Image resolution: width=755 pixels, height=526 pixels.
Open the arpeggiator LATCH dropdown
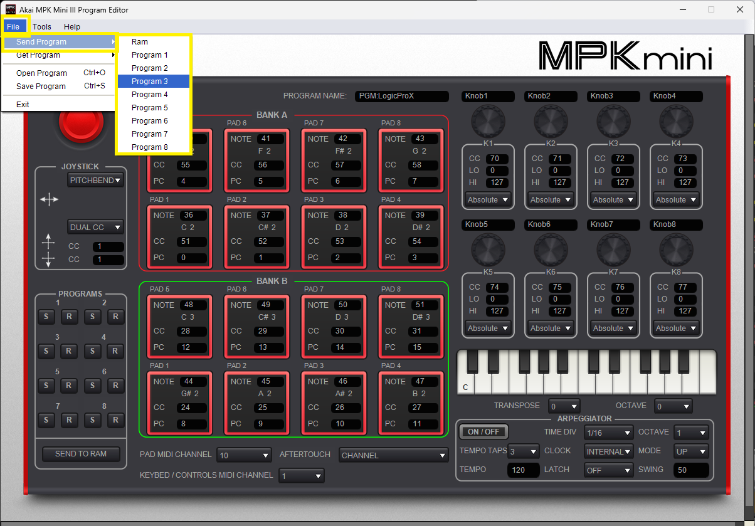pos(608,470)
